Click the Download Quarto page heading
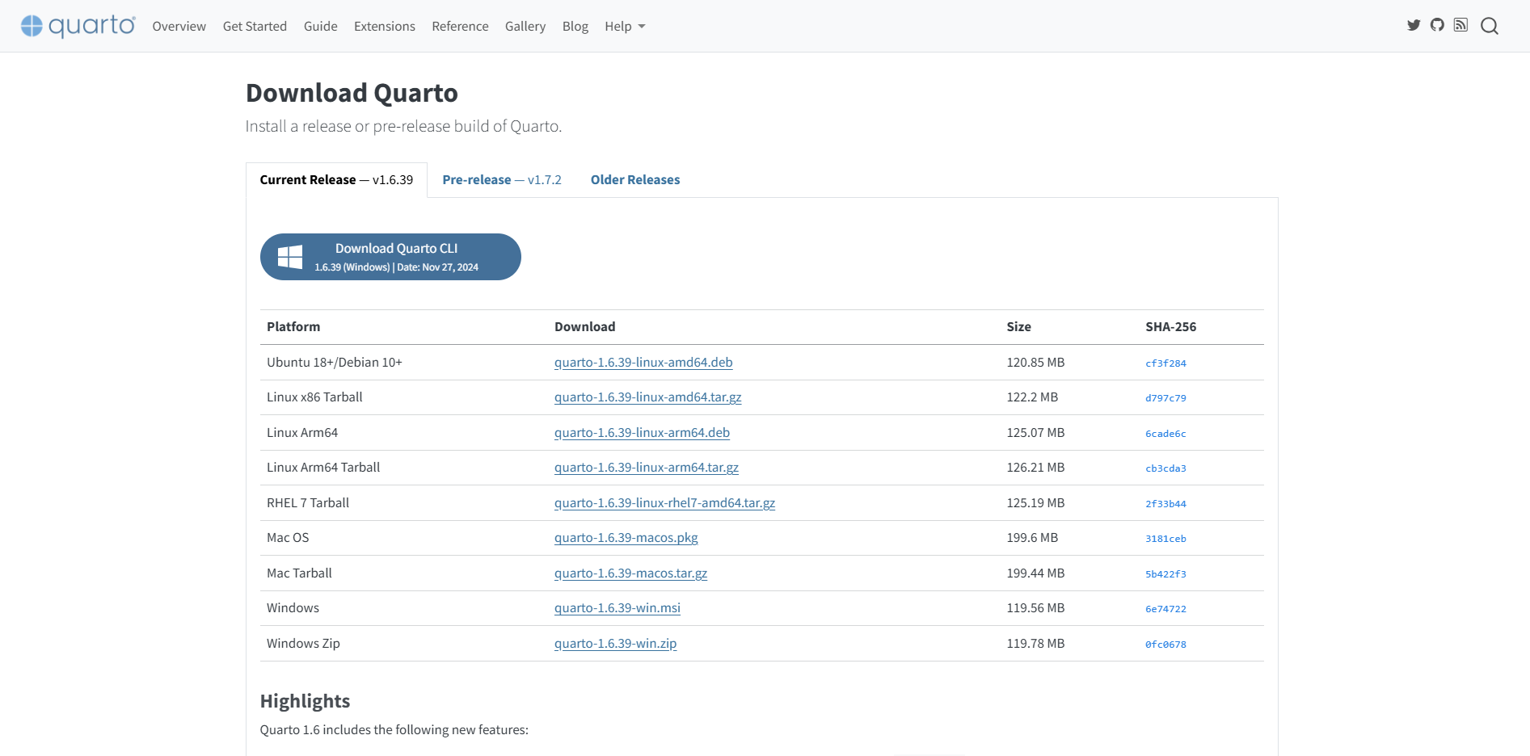Screen dimensions: 1530x756 click(352, 93)
